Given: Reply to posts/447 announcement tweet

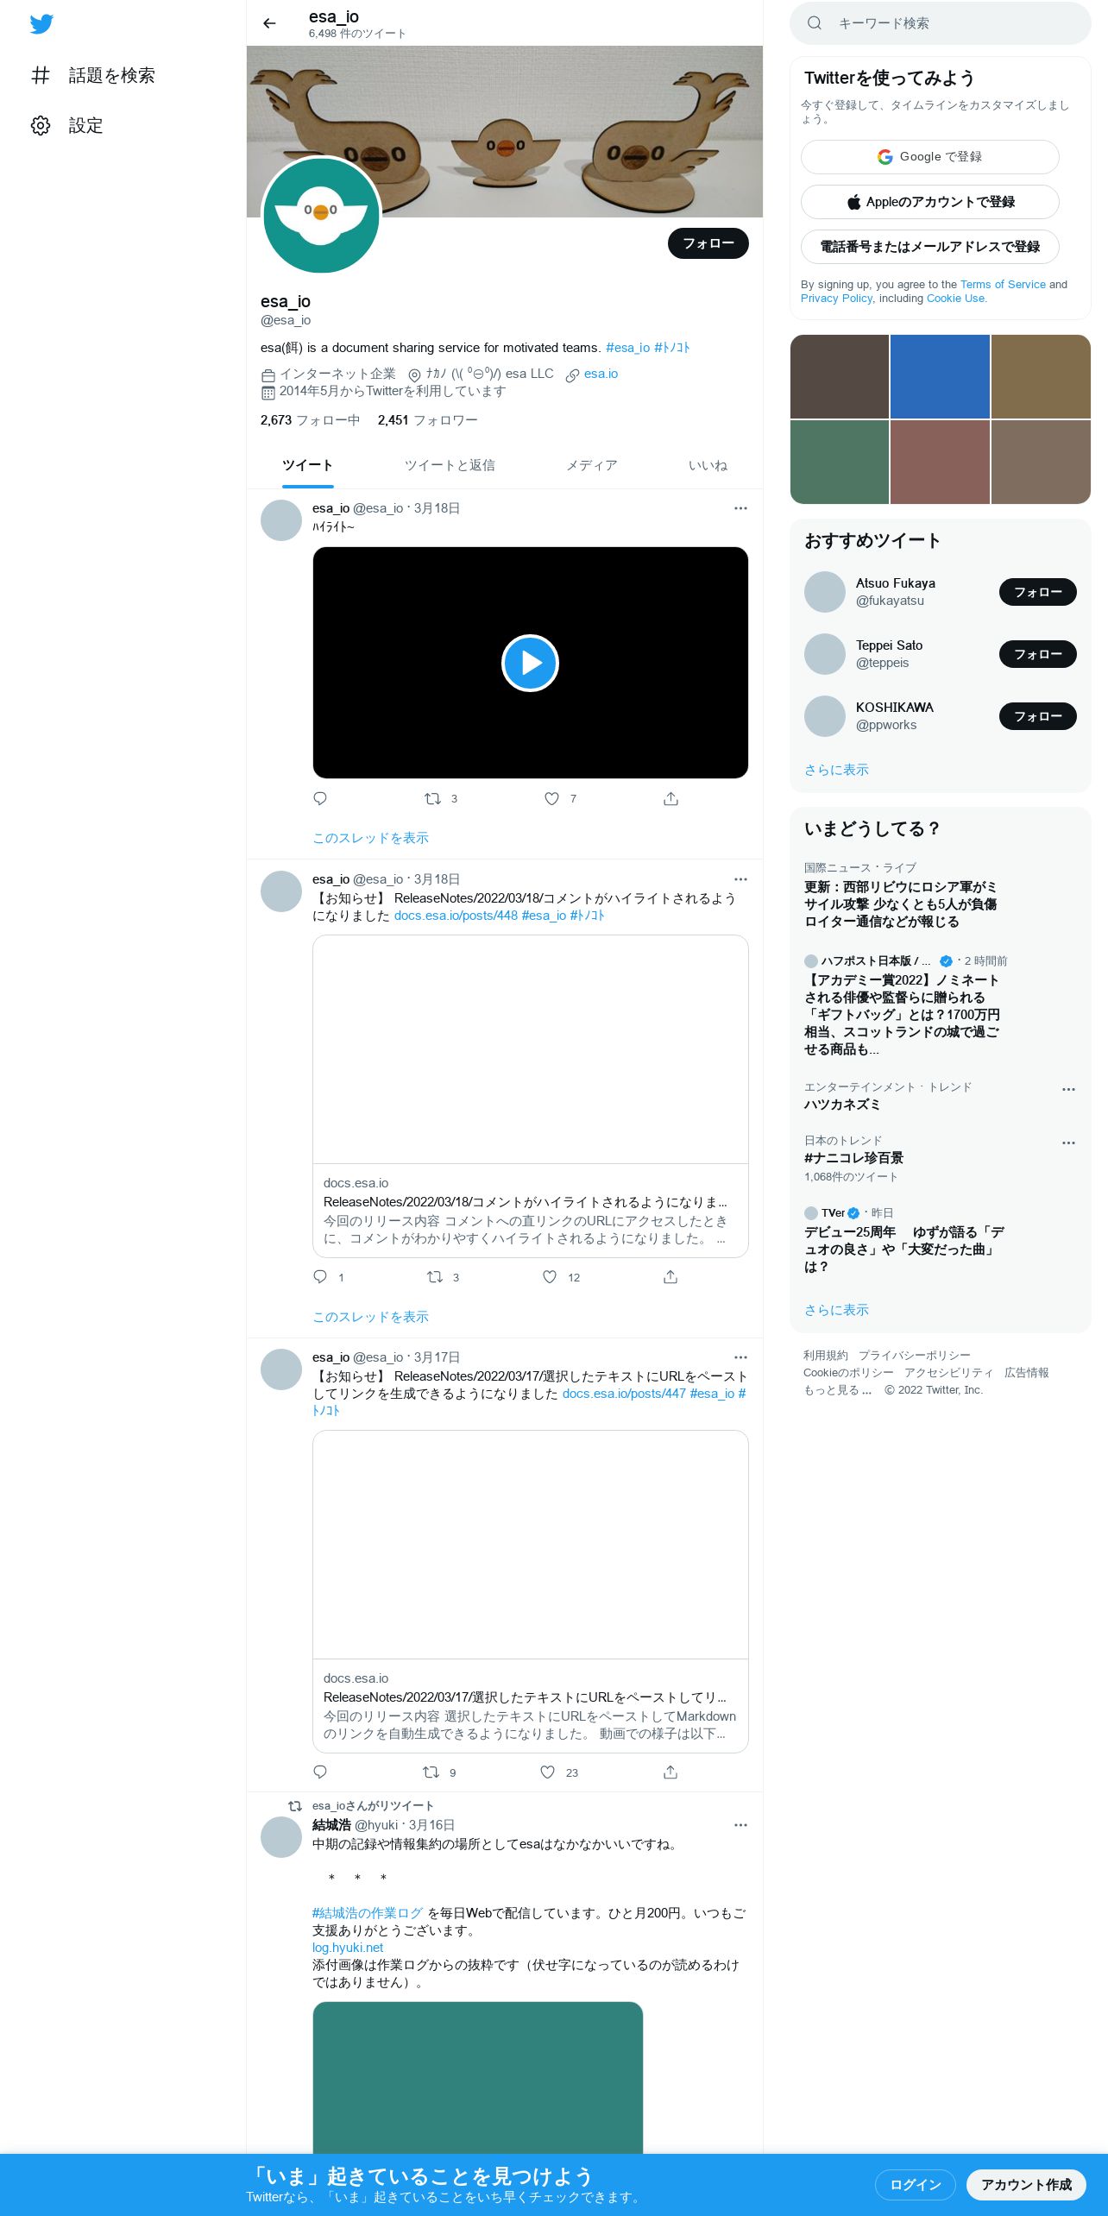Looking at the screenshot, I should 320,1772.
